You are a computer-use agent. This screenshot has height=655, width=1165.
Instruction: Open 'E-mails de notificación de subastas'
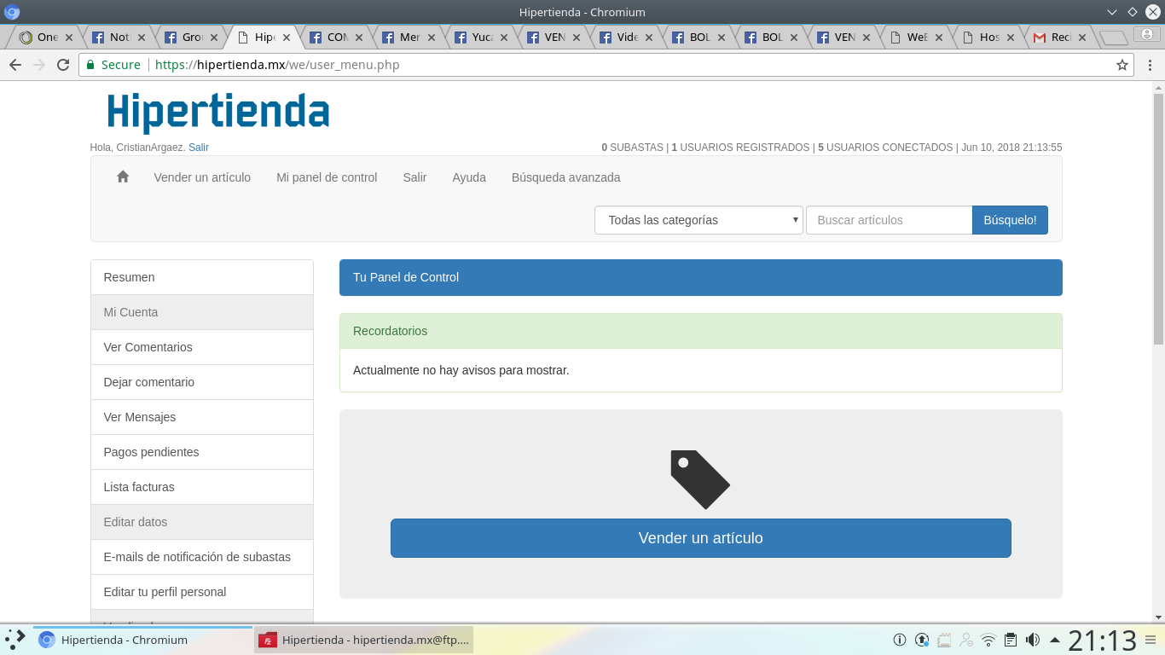[x=202, y=557]
